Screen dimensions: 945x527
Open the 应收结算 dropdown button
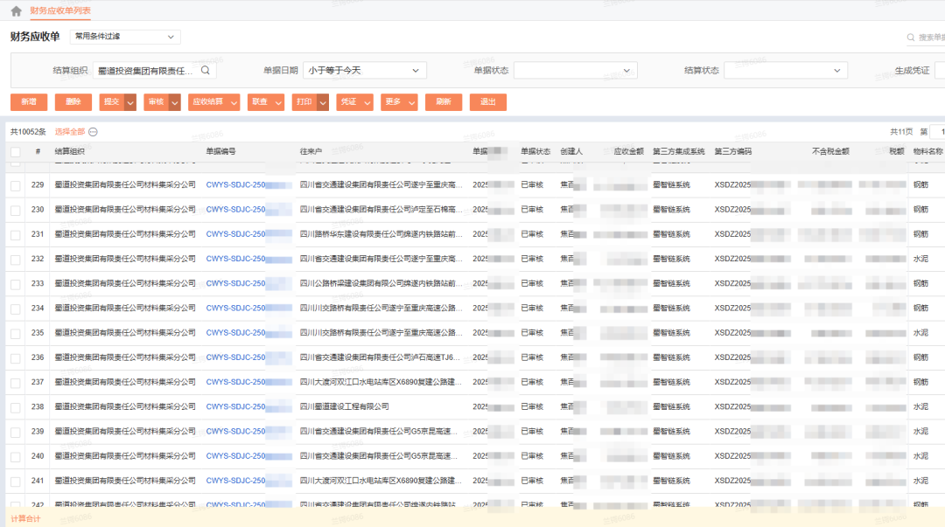pyautogui.click(x=214, y=102)
